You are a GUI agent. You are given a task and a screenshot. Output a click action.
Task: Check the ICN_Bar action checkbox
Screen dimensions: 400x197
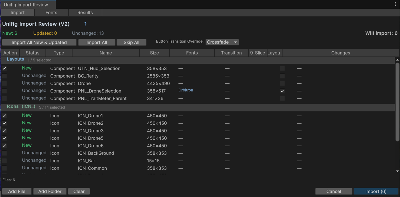pos(4,161)
